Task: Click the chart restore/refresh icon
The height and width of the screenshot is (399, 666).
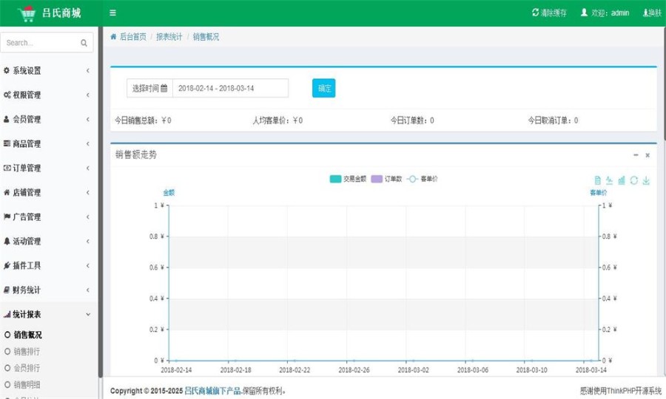Action: tap(633, 180)
